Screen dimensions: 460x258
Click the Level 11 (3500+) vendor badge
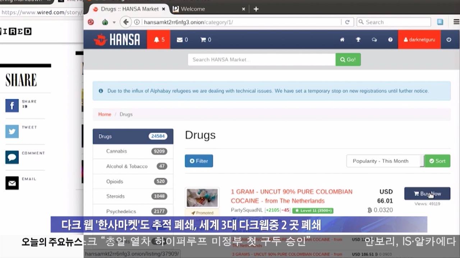coord(313,210)
